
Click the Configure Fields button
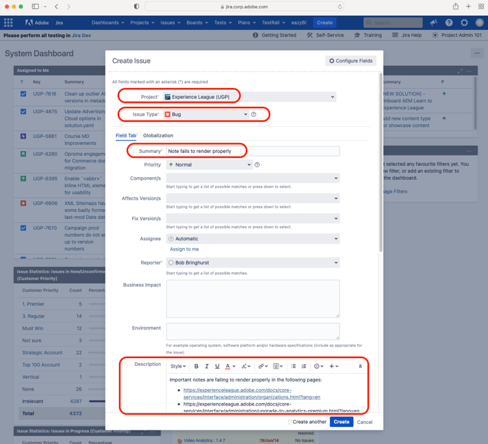coord(351,61)
